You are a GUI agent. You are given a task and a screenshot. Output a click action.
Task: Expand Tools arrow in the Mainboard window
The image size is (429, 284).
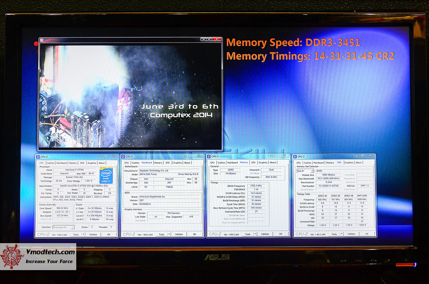[169, 234]
